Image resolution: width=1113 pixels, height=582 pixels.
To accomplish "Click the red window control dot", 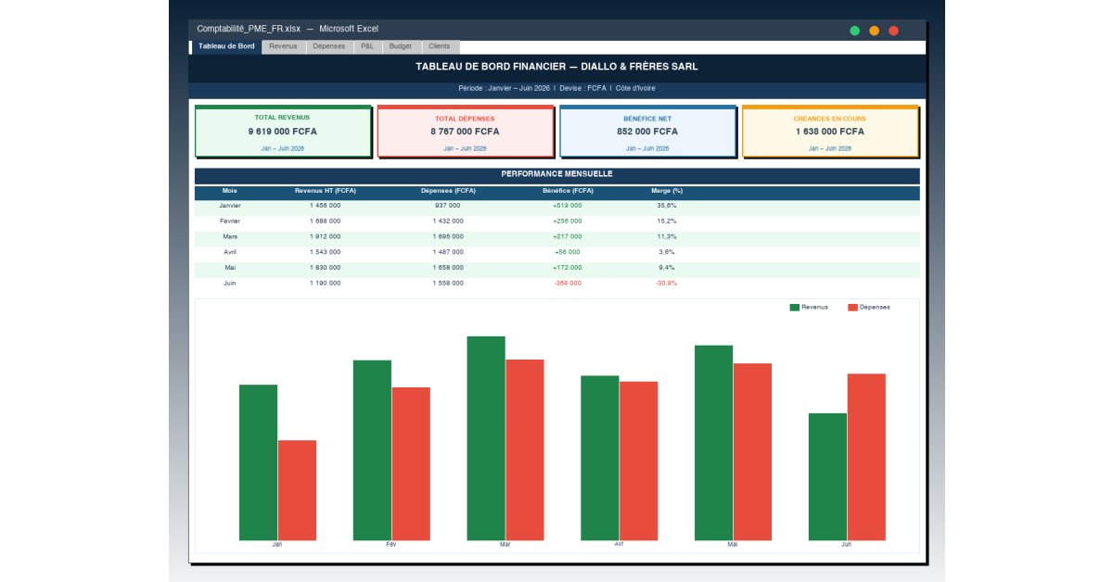I will click(x=894, y=31).
